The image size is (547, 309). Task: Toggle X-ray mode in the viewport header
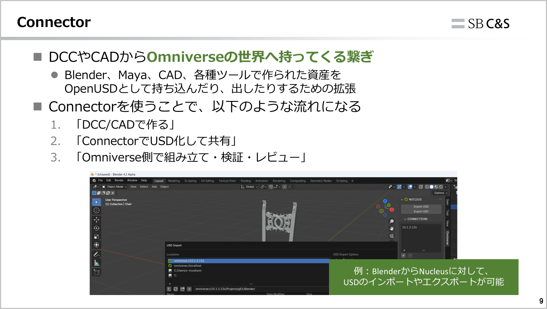coord(421,187)
